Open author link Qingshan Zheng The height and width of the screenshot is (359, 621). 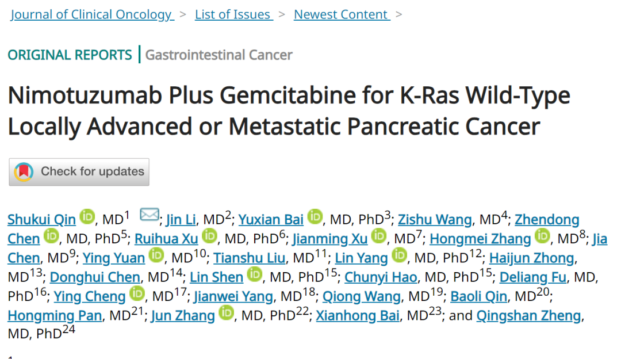click(529, 316)
